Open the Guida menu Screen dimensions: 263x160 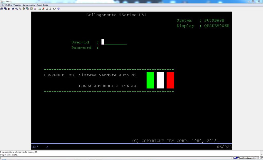(45, 5)
